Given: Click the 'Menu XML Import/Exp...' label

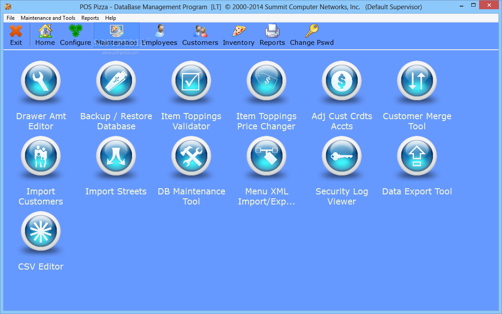Looking at the screenshot, I should click(x=266, y=196).
